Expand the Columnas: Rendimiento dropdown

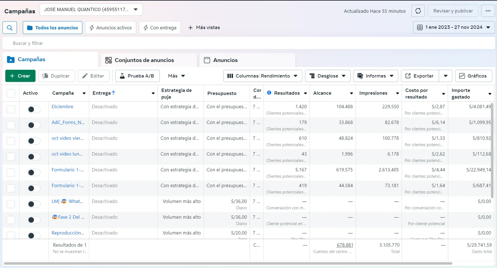(262, 76)
